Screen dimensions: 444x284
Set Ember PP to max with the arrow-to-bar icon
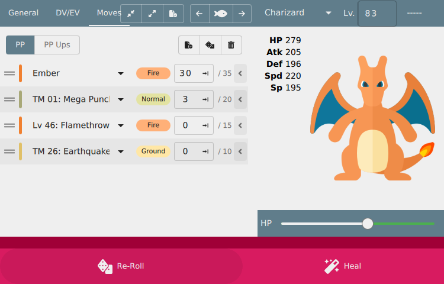tap(205, 73)
